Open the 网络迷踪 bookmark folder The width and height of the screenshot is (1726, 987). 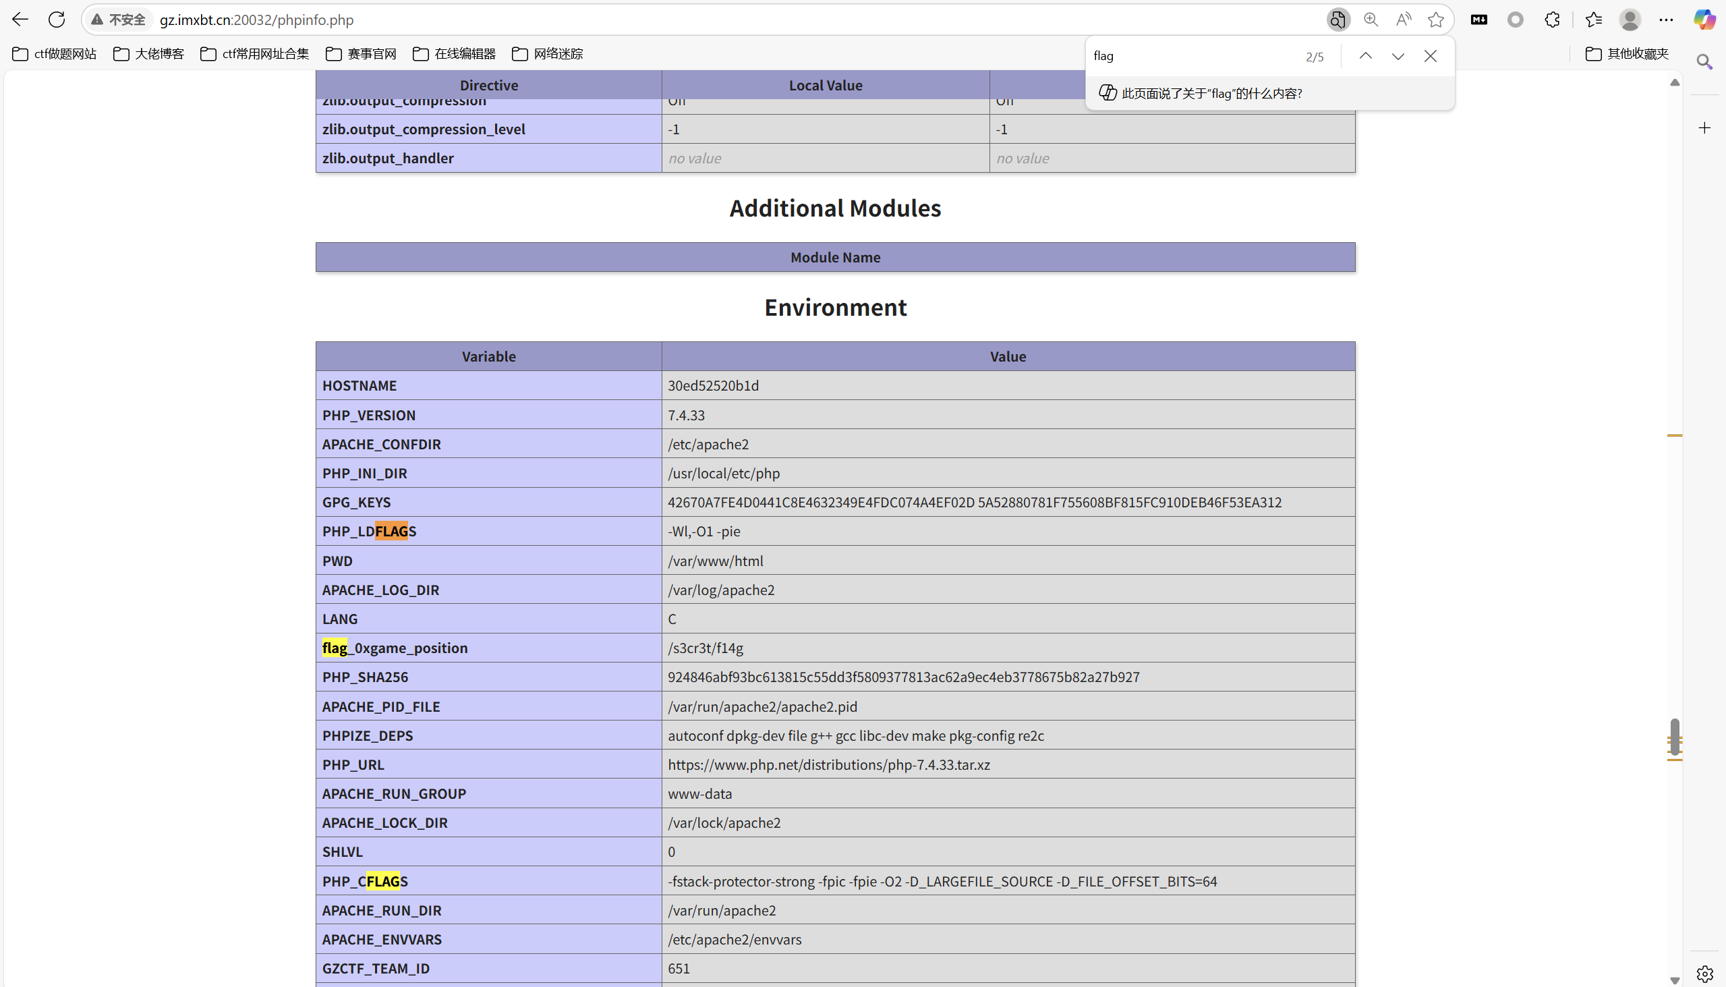pos(548,53)
